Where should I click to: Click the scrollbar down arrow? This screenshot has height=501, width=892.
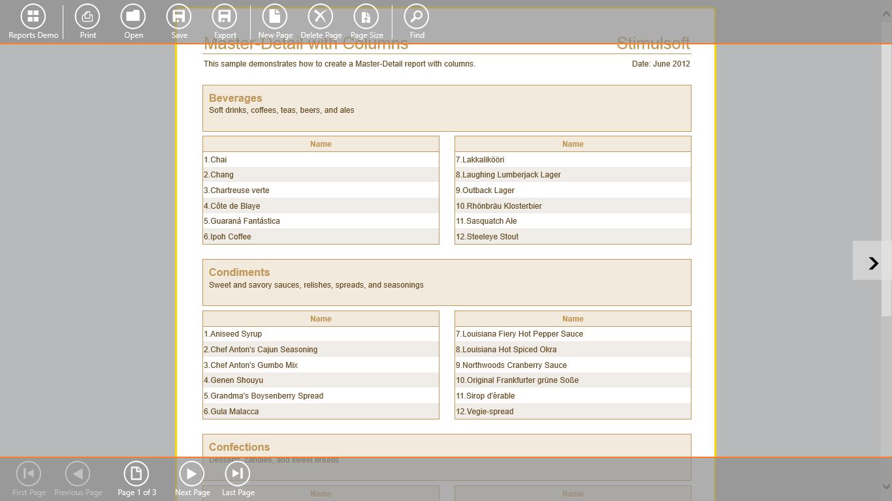886,487
